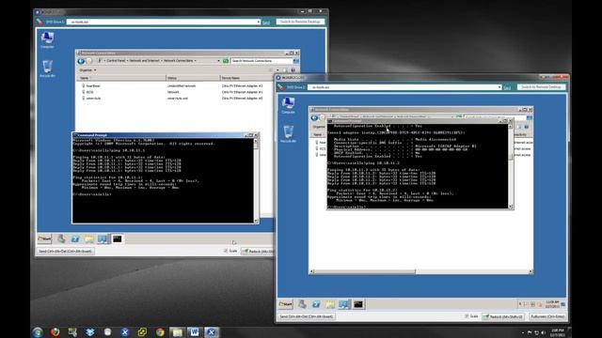Click vertical scrollbar of left Command Prompt window
Image resolution: width=602 pixels, height=338 pixels.
[256, 180]
